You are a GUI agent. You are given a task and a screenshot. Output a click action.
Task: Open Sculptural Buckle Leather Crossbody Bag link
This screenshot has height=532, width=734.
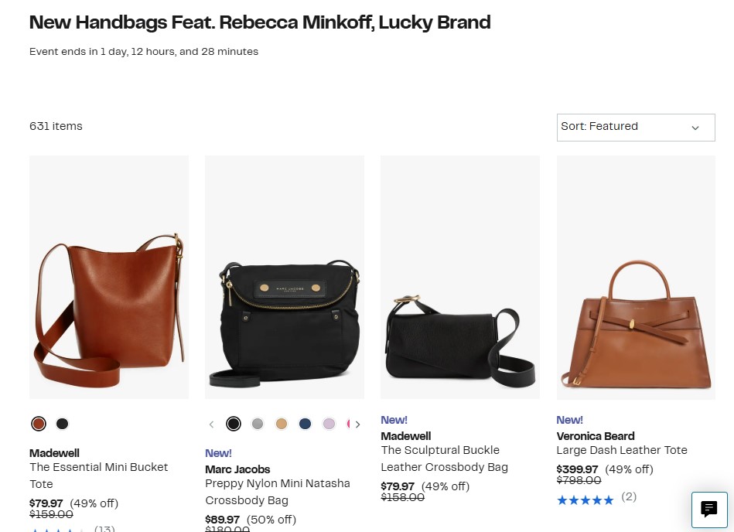(444, 459)
